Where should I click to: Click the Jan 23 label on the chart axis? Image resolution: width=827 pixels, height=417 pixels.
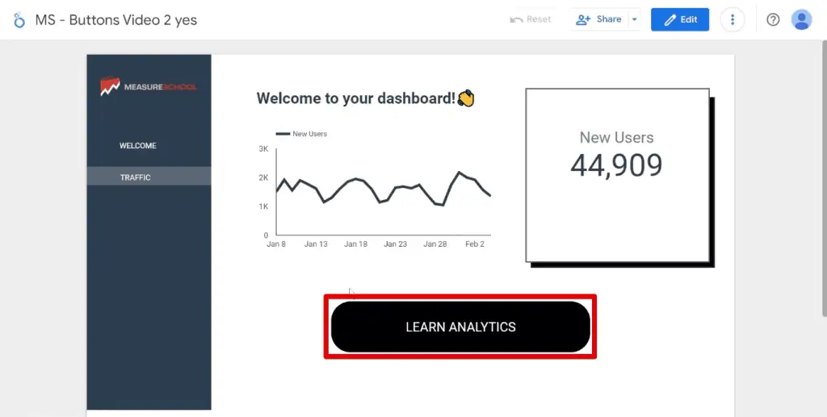pyautogui.click(x=395, y=244)
